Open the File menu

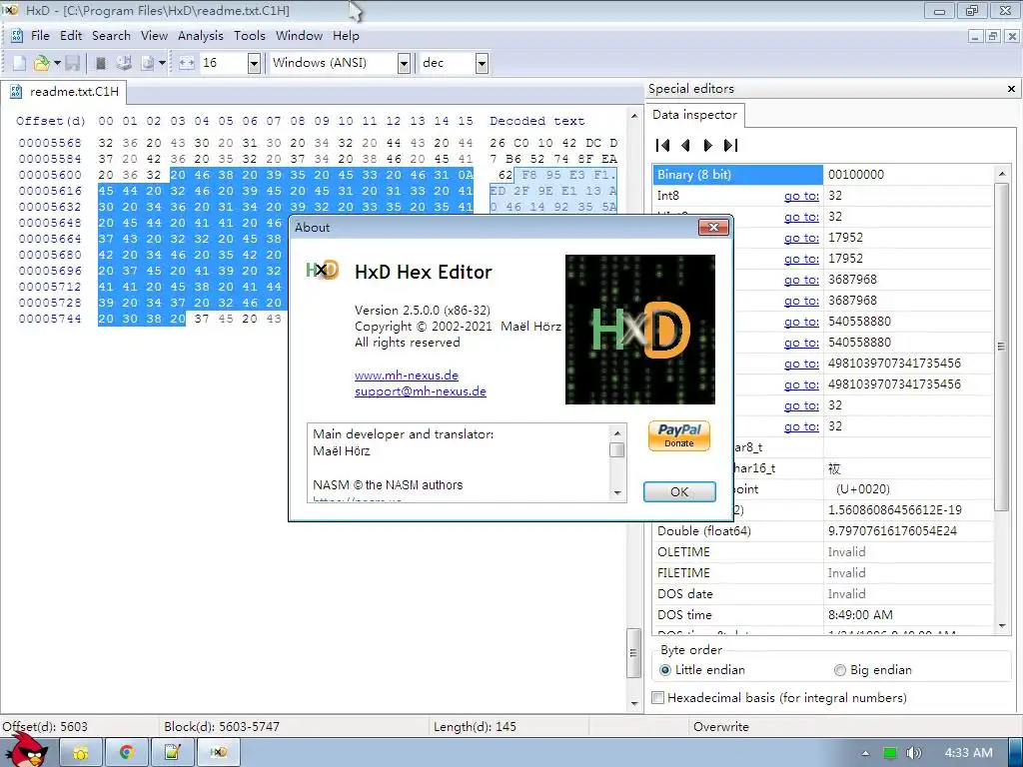(40, 36)
